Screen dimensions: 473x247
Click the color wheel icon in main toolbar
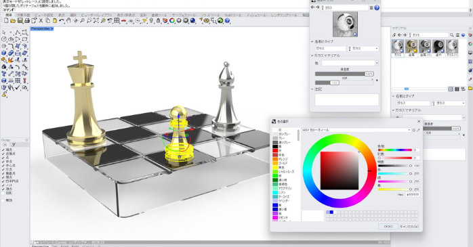point(172,21)
